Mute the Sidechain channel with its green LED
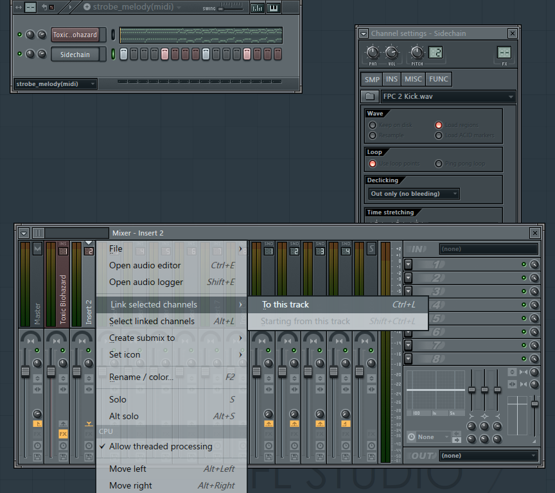Viewport: 555px width, 493px height. 20,54
